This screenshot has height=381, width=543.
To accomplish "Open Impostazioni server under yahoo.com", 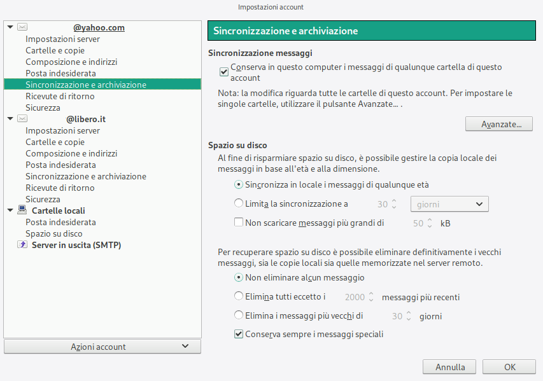I will [x=62, y=39].
